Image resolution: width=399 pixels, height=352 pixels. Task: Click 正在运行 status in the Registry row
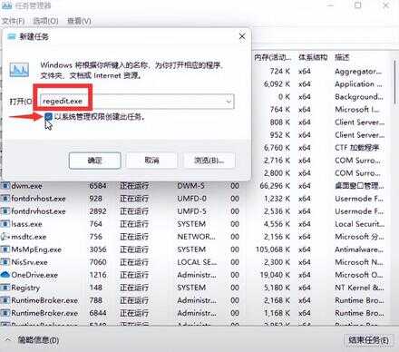click(134, 288)
